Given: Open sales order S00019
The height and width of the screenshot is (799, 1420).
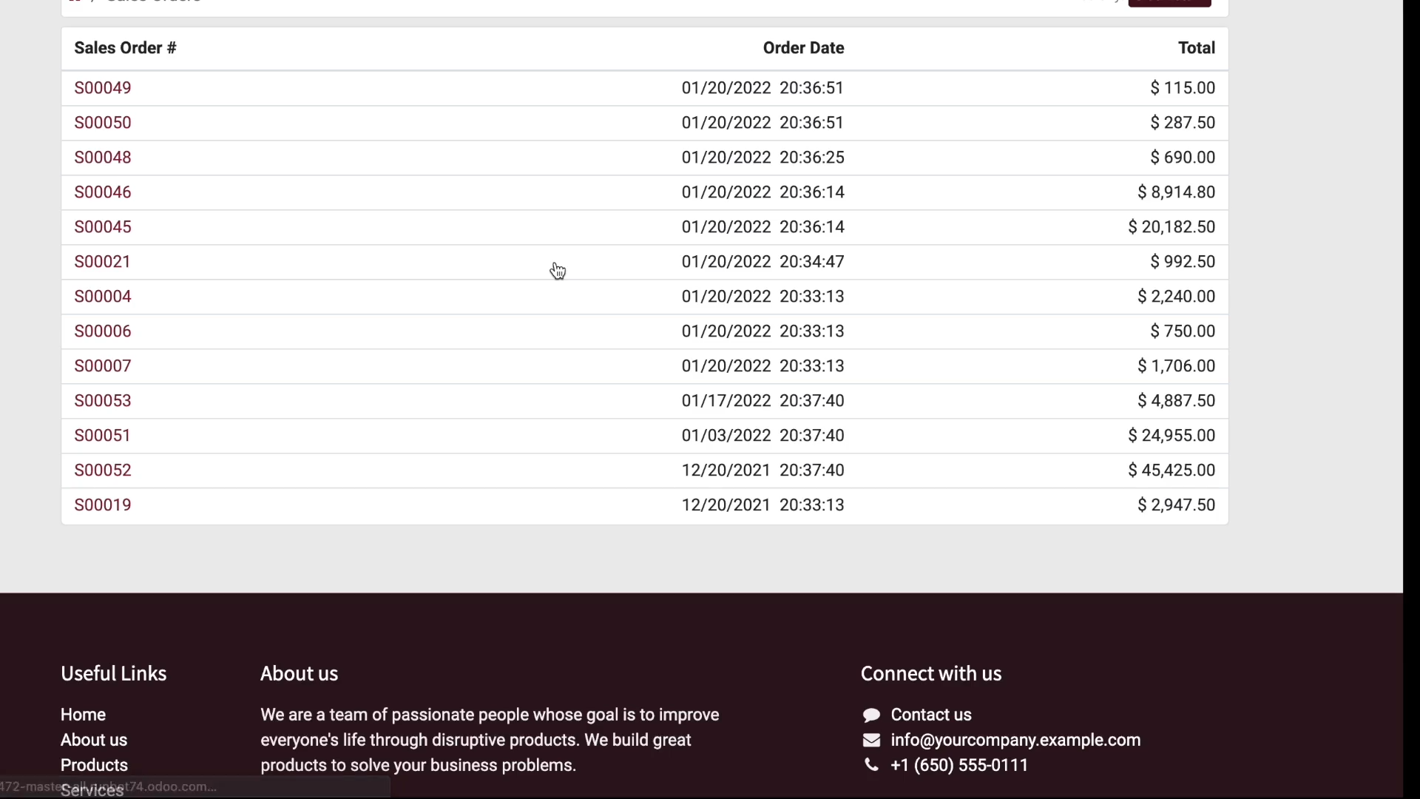Looking at the screenshot, I should tap(103, 505).
